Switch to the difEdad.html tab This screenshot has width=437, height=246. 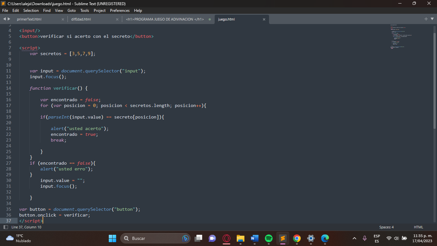click(81, 19)
